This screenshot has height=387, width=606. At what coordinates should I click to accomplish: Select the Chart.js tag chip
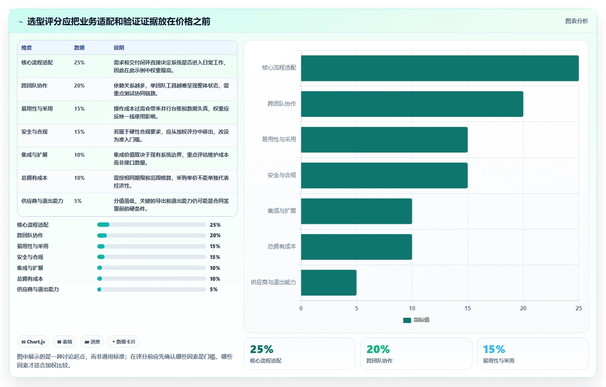click(x=34, y=342)
